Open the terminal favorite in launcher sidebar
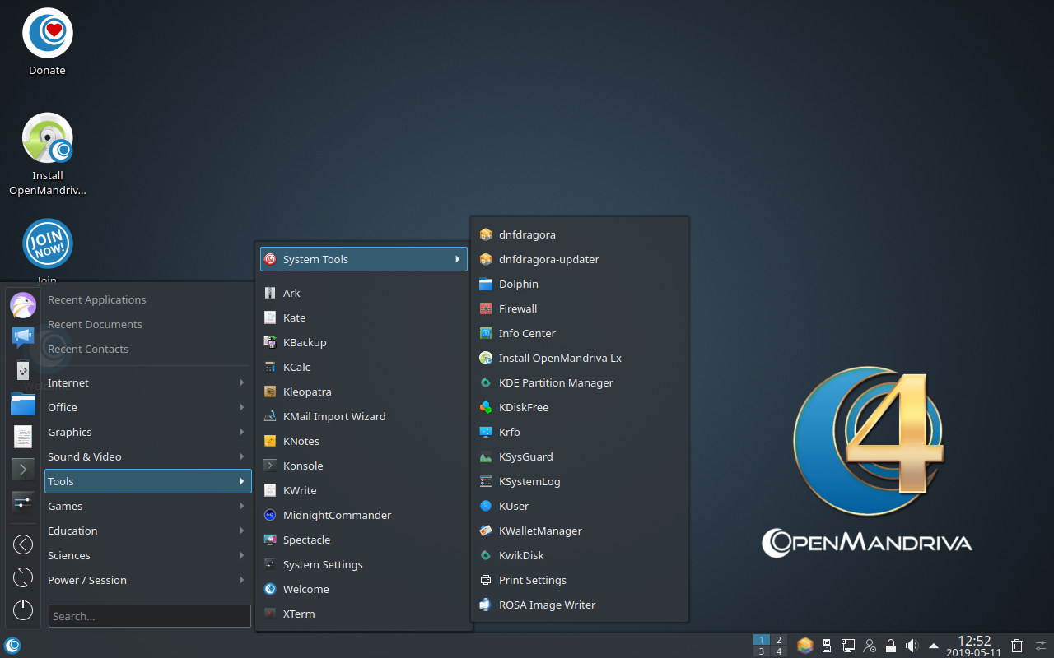This screenshot has height=658, width=1054. click(23, 469)
